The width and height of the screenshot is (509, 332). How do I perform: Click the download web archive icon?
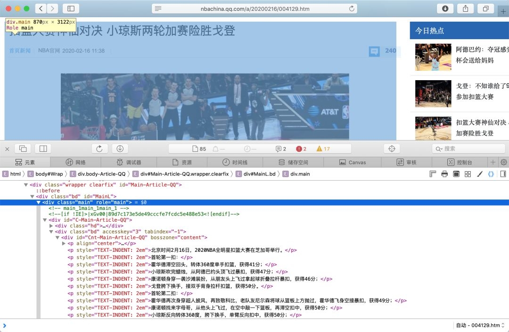pos(120,149)
